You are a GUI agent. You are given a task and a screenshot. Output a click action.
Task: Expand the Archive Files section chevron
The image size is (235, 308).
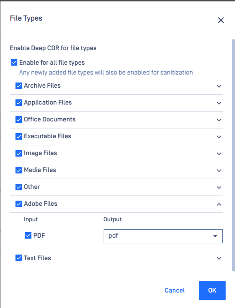(219, 86)
